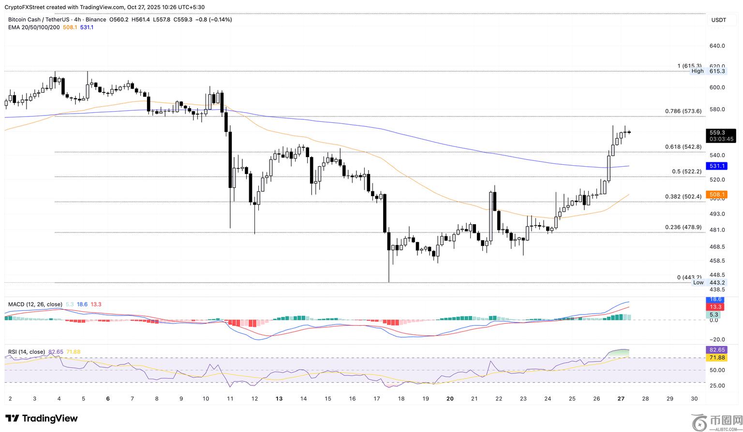Screen dimensions: 743x432
Task: Click the ALIBTC watermark logo at bottom right
Action: (x=716, y=422)
